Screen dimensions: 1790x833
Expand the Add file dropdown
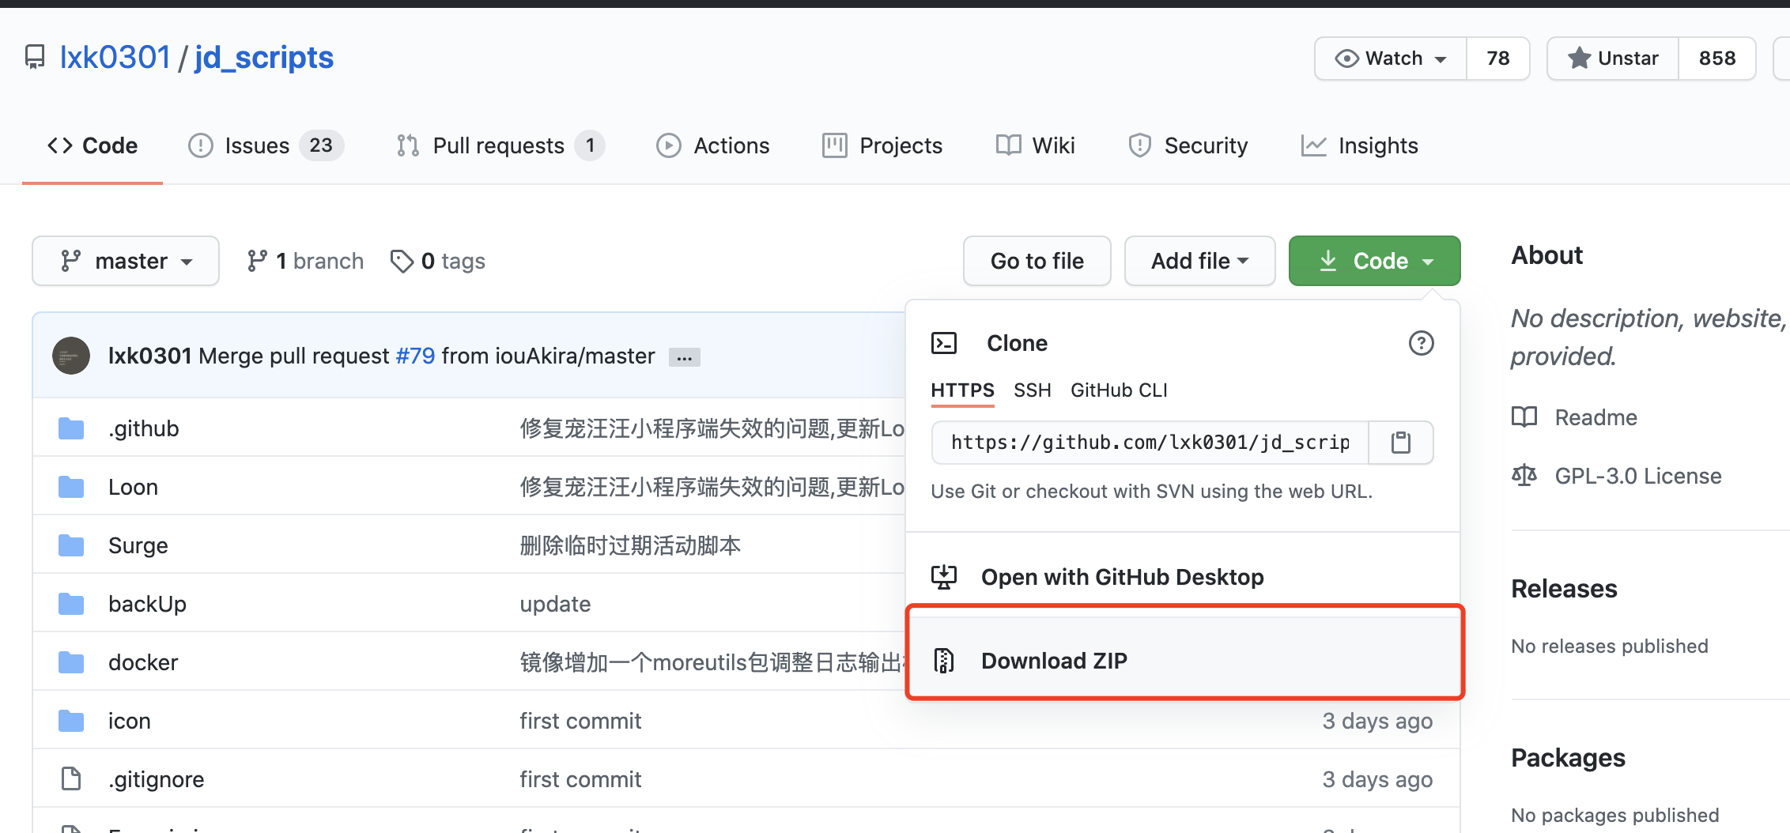(1200, 261)
